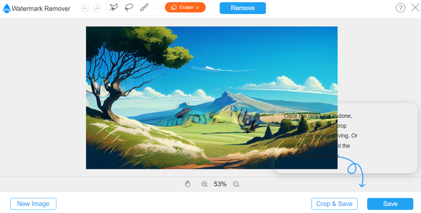
Task: Select the Lasso tool
Action: click(x=129, y=8)
